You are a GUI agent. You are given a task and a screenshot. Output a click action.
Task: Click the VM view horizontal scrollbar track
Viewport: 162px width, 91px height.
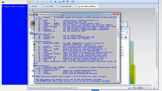[91, 85]
